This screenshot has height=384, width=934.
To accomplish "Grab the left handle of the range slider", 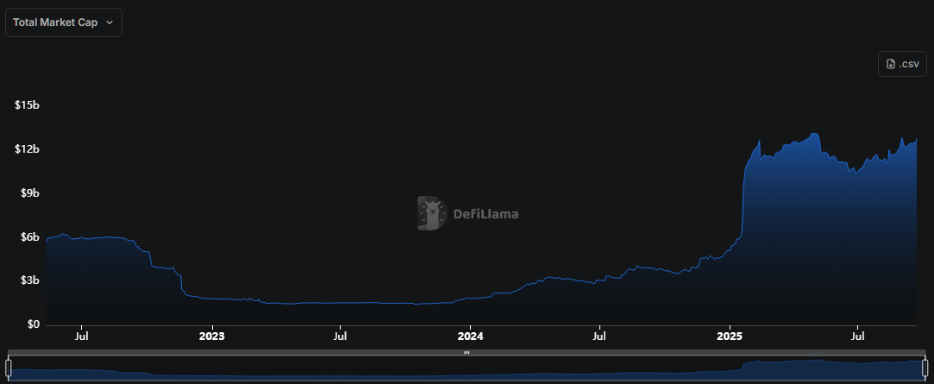I will point(9,368).
